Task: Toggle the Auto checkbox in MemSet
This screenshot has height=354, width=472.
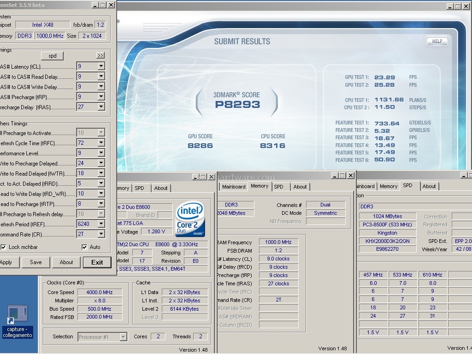Action: (84, 247)
